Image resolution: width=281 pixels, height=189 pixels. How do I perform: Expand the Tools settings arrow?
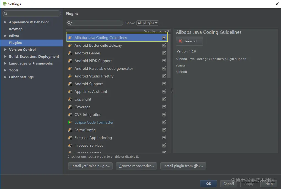pos(5,70)
